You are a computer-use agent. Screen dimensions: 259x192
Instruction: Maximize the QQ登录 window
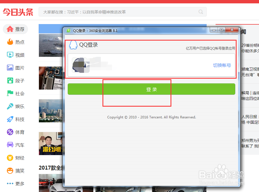pyautogui.click(x=221, y=30)
